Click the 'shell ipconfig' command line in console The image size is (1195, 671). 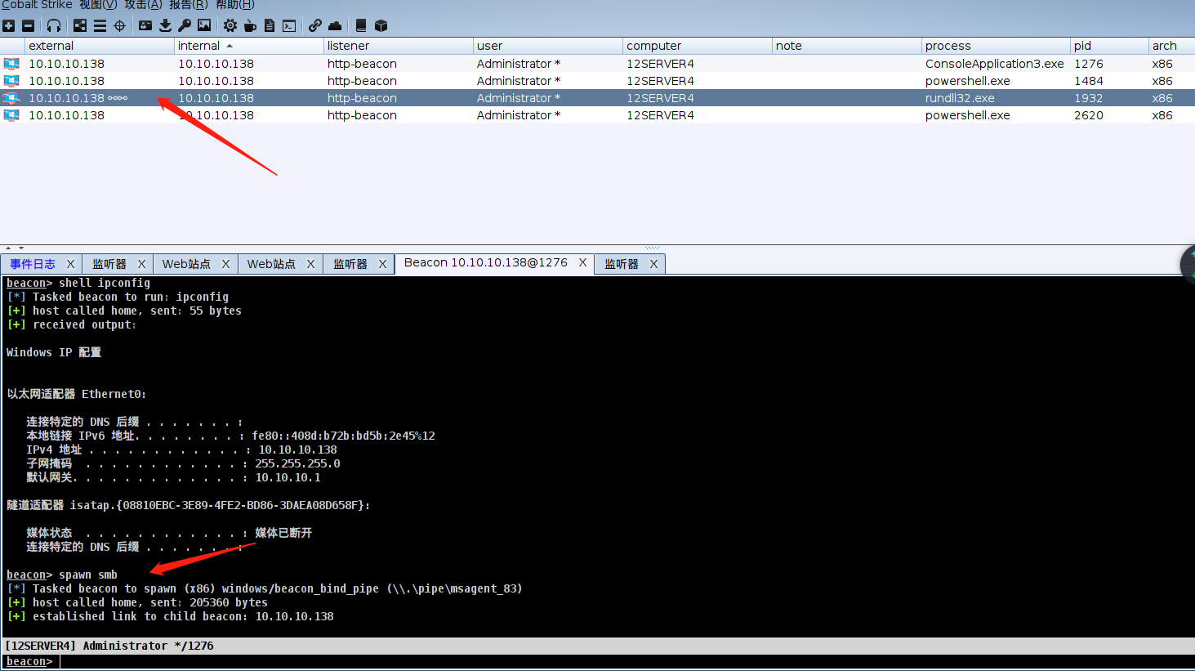coord(78,283)
